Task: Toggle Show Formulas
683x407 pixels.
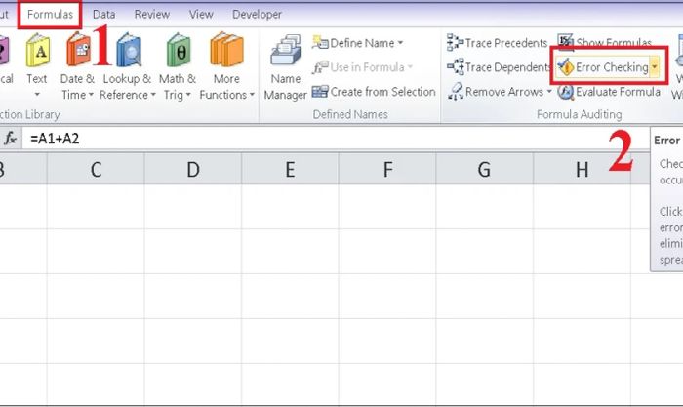Action: (x=605, y=42)
